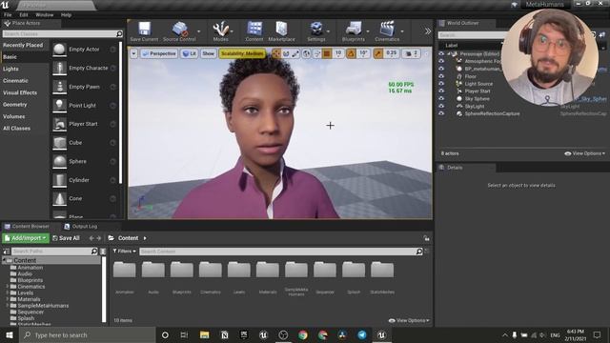Toggle grid snapping orange icon in viewport
Image resolution: width=610 pixels, height=343 pixels.
click(327, 53)
